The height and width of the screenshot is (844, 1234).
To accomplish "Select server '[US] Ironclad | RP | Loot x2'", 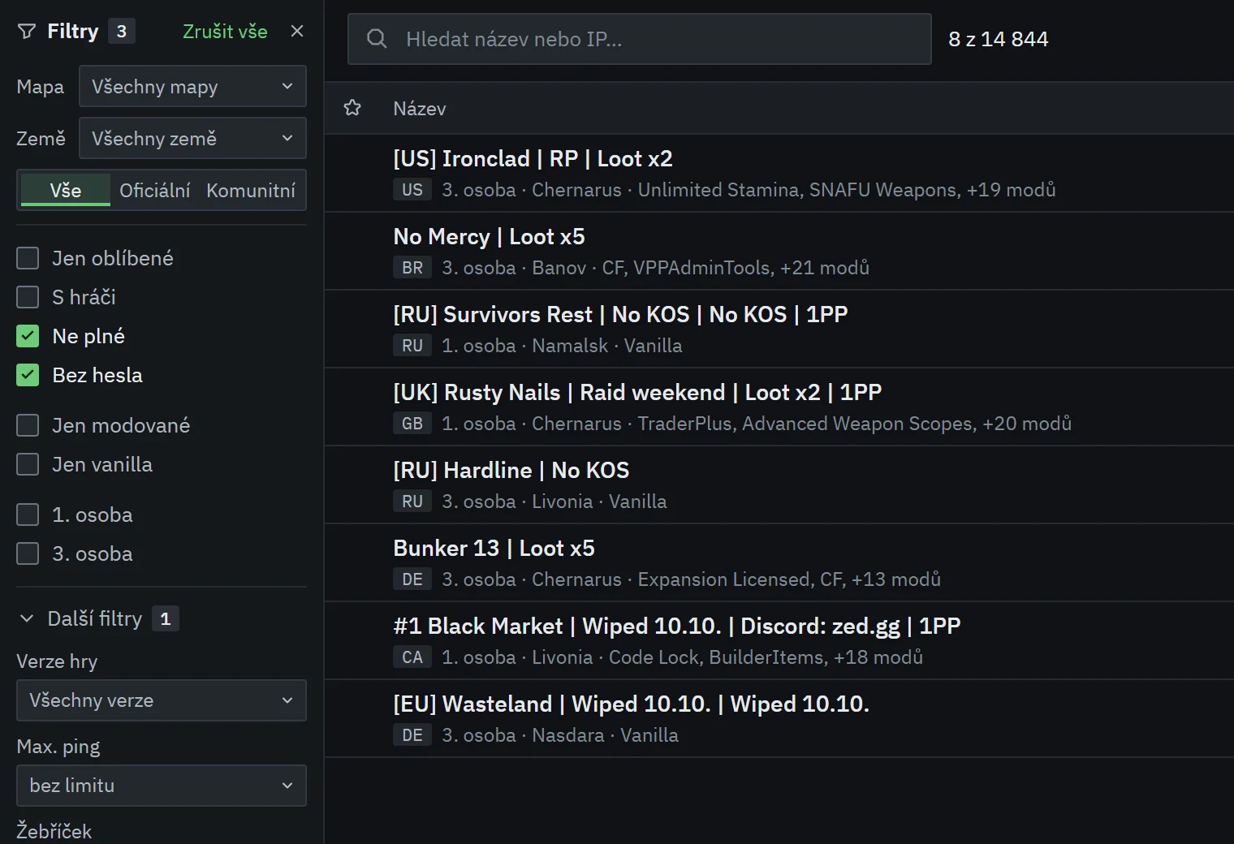I will pos(779,173).
